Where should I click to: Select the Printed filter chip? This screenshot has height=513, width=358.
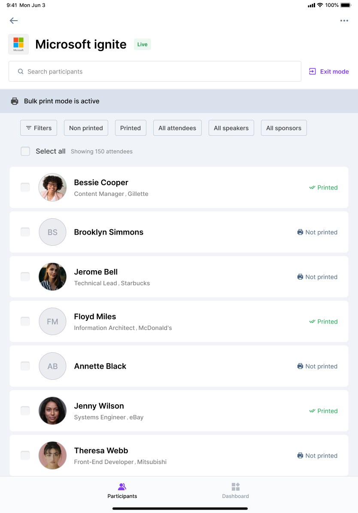(x=130, y=128)
